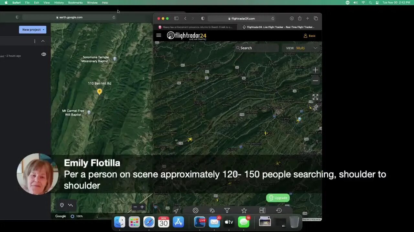414x232 pixels.
Task: Center map on my location arrow
Action: (176, 211)
